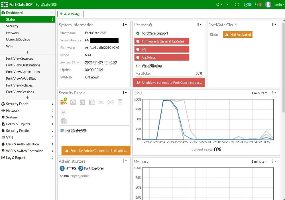Open the CLI console arrow icon

pyautogui.click(x=227, y=5)
